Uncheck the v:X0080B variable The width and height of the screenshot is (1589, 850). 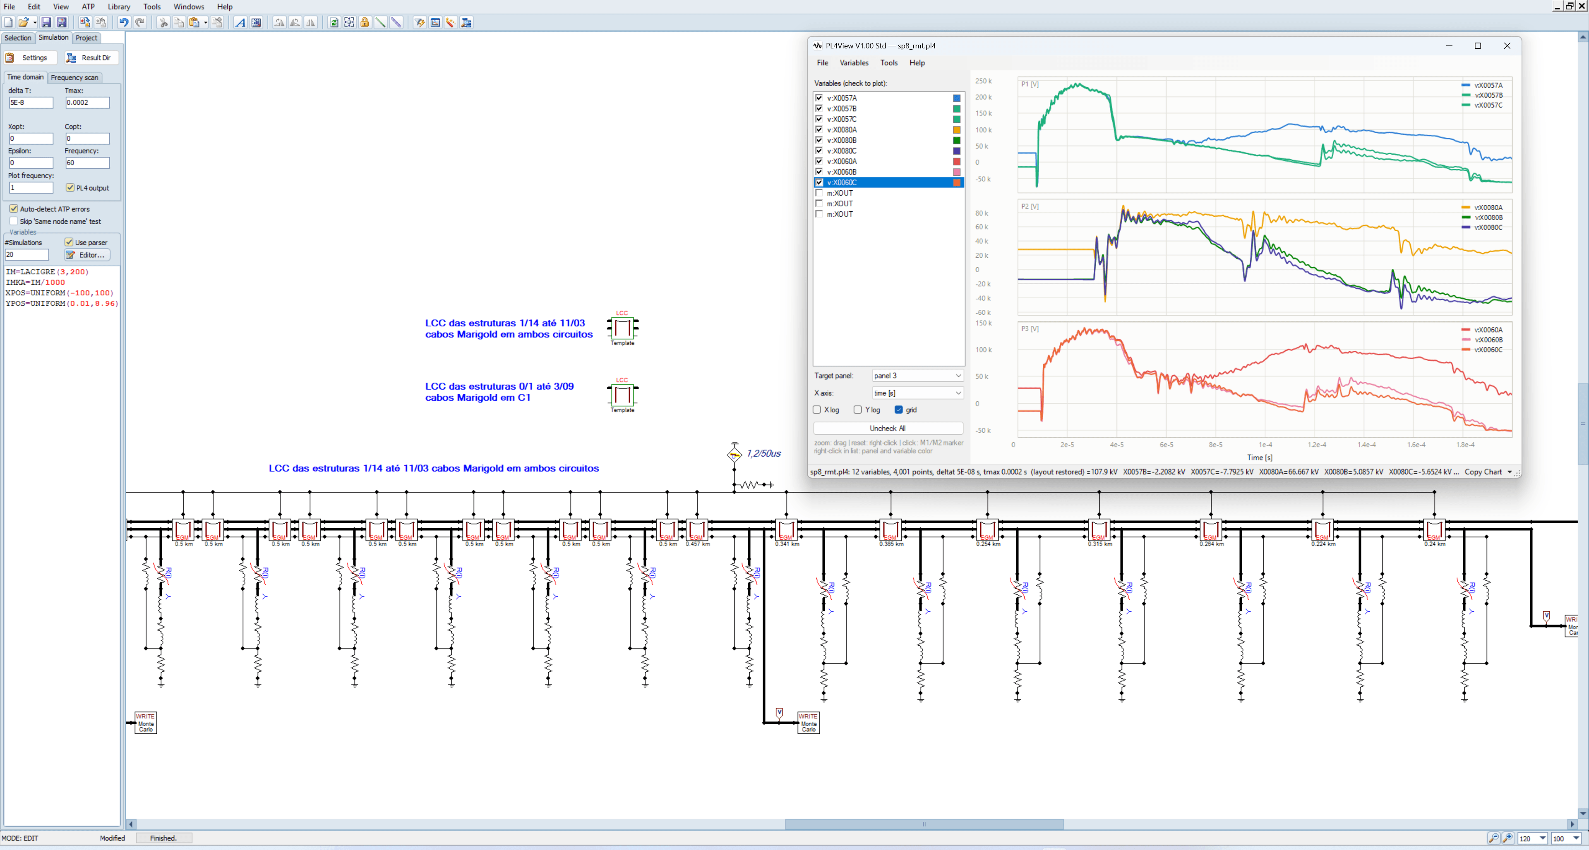tap(819, 141)
